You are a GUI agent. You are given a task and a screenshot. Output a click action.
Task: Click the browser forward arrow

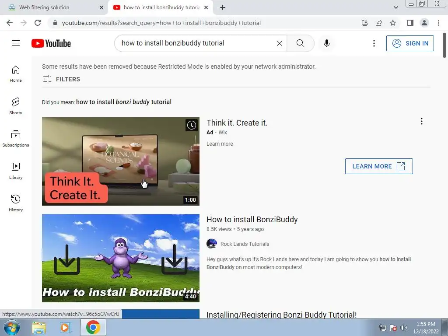(24, 23)
